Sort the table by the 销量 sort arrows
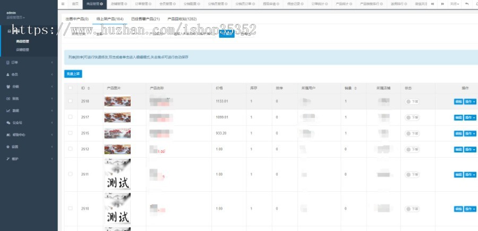Screen dimensions: 478x231 pyautogui.click(x=355, y=88)
